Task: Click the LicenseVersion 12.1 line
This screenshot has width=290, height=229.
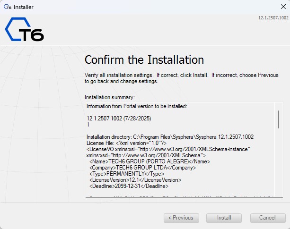Action: tap(135, 180)
